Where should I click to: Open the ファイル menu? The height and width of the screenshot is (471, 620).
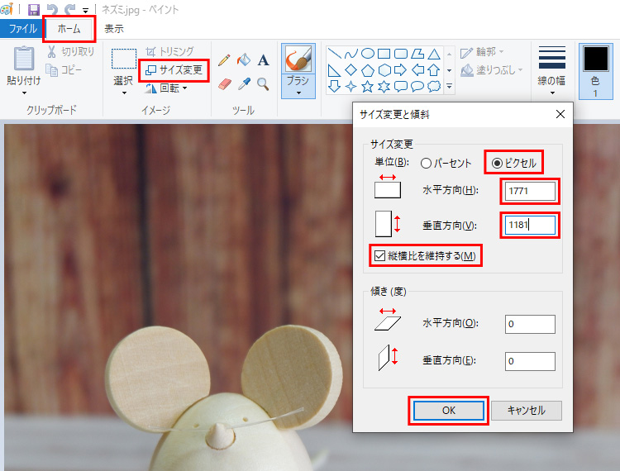pos(21,28)
